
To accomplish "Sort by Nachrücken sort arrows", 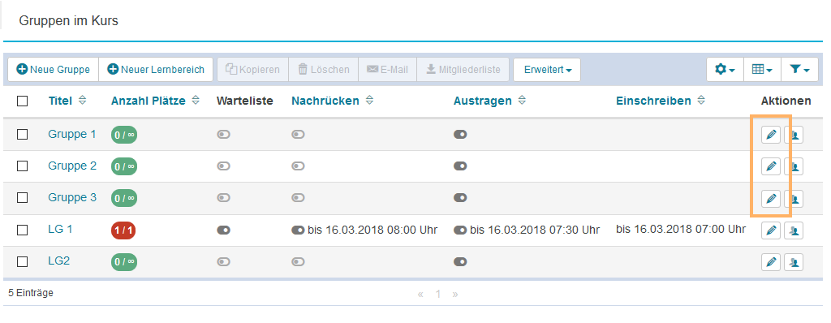I will click(x=369, y=101).
